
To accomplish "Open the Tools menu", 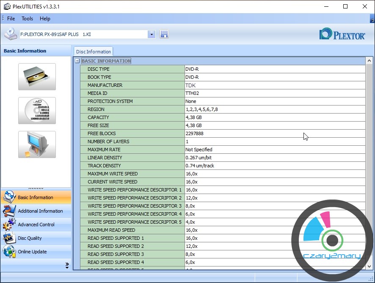I will pyautogui.click(x=28, y=19).
